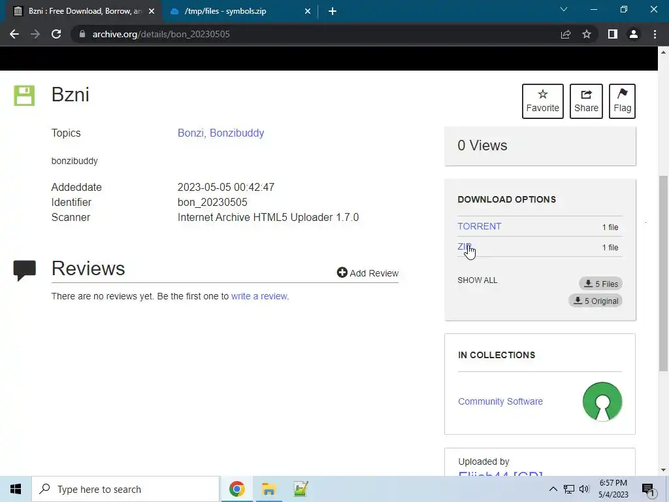This screenshot has height=502, width=669.
Task: Open the Bonzibuddy topic link
Action: (x=237, y=133)
